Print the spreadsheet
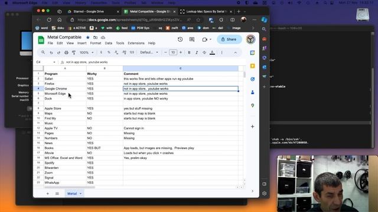 (x=66, y=52)
